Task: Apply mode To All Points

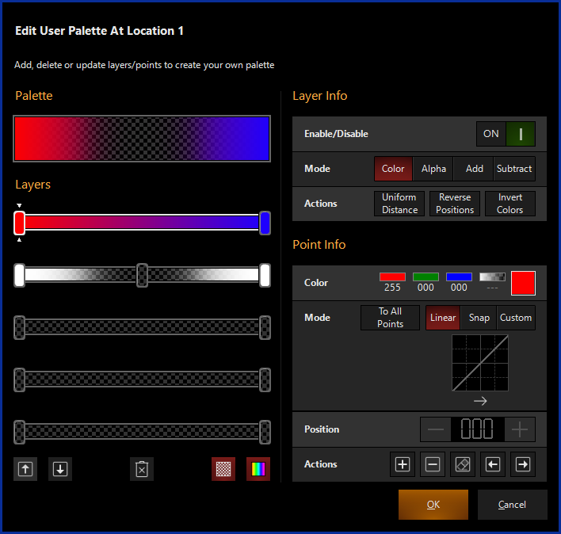Action: click(390, 318)
